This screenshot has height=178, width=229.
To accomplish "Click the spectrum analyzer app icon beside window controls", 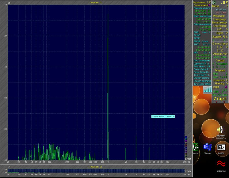I will 214,3.
